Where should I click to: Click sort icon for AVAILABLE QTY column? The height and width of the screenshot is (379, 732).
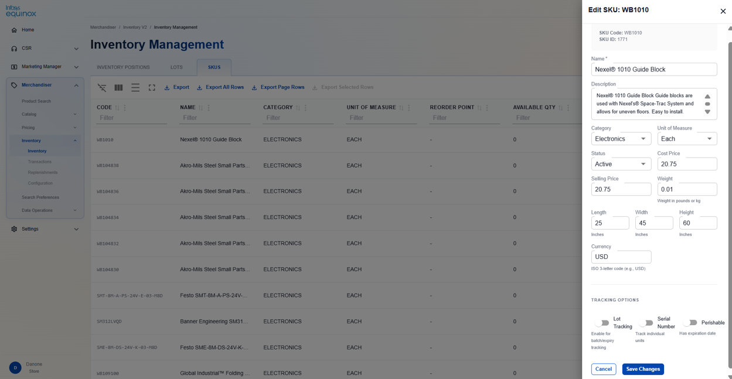click(x=560, y=108)
